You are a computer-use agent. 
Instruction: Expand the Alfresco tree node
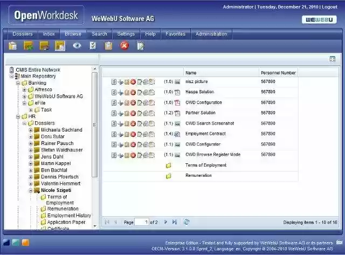[24, 90]
